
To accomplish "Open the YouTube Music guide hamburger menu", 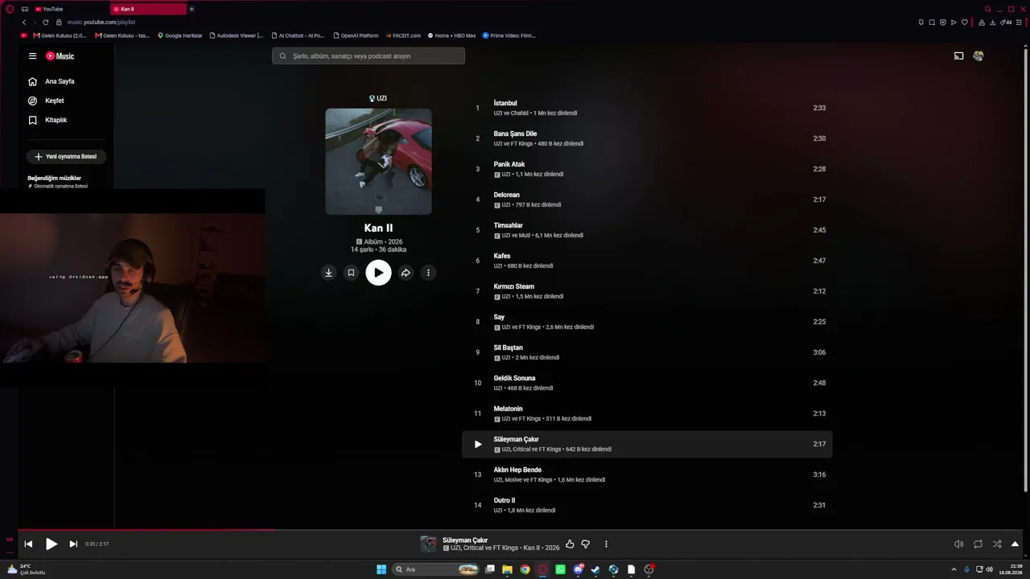I will tap(32, 56).
